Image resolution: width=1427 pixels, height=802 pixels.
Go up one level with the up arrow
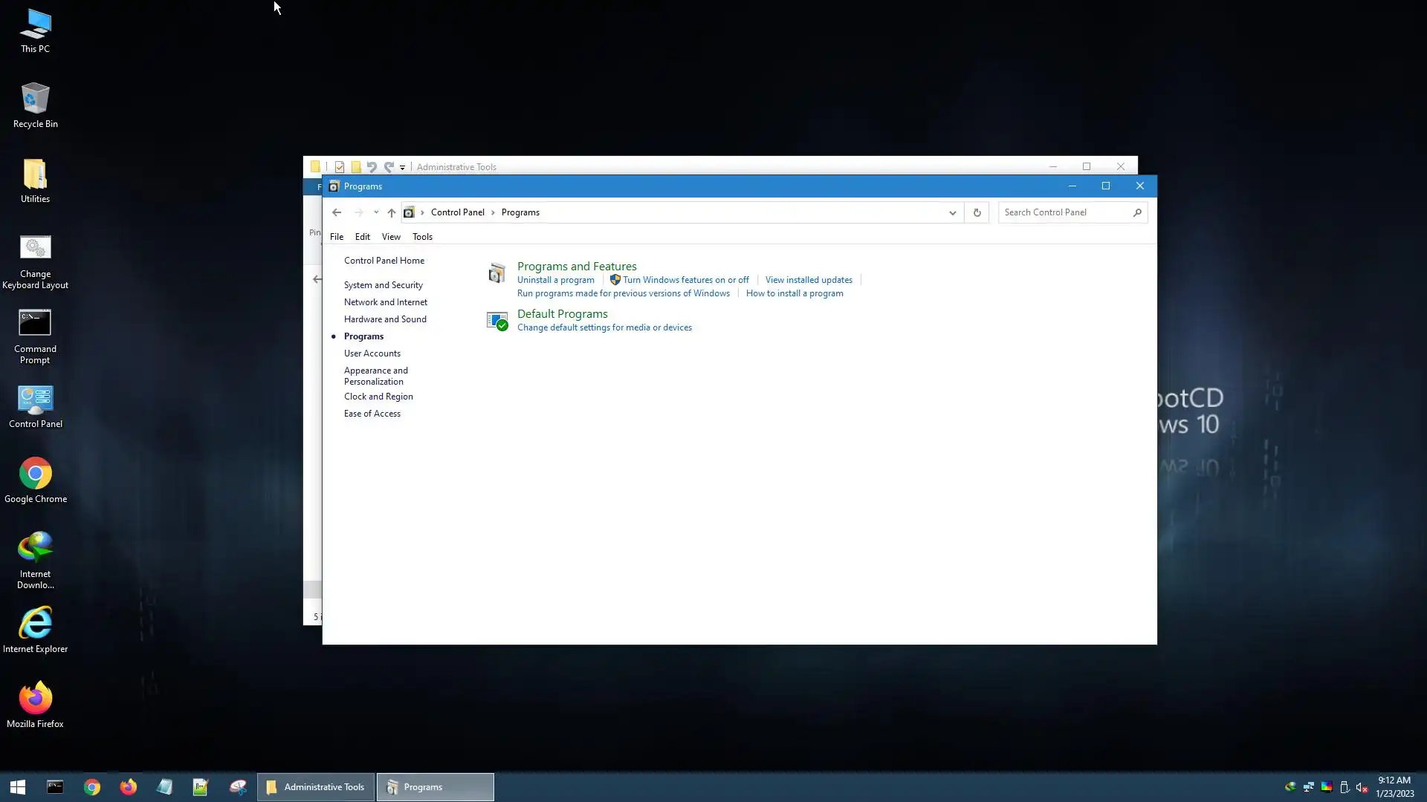pos(392,212)
